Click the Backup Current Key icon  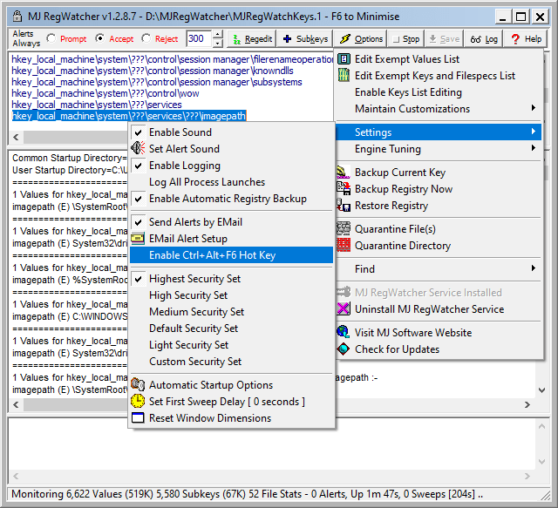pos(344,173)
